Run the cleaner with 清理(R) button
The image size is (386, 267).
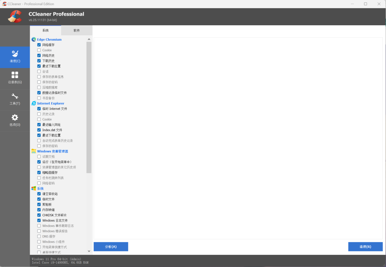click(x=365, y=247)
